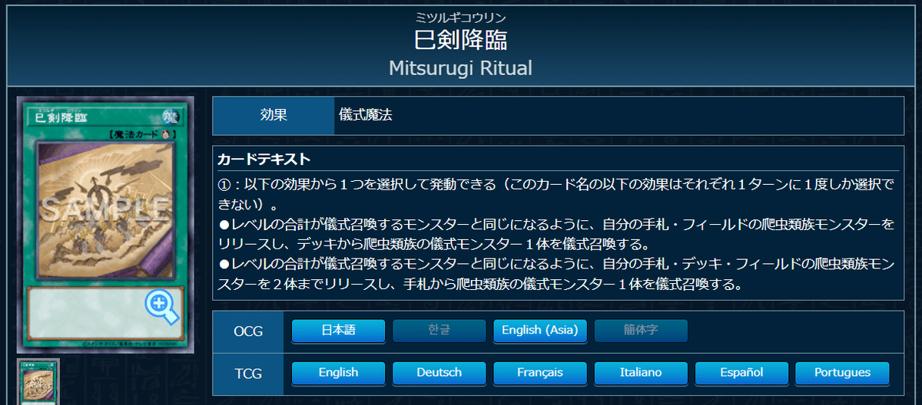922x405 pixels.
Task: Click the 儀式魔法 effect type value
Action: pyautogui.click(x=366, y=116)
